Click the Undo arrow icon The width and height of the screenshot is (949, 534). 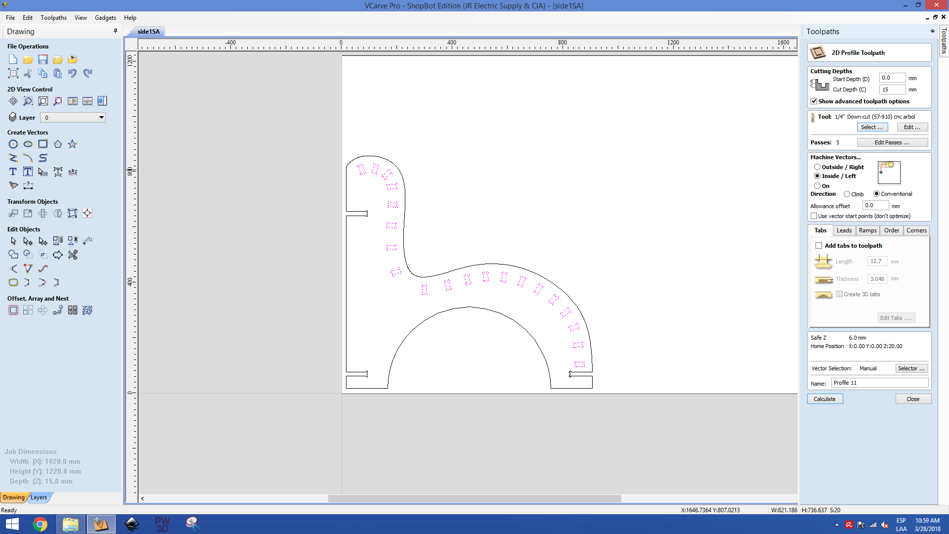[x=73, y=73]
